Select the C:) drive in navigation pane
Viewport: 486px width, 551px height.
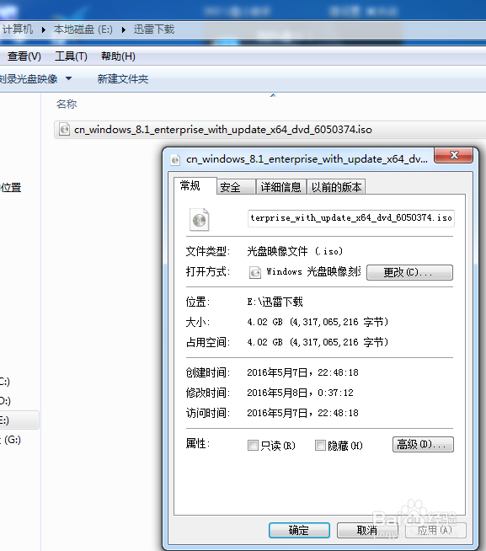click(5, 382)
